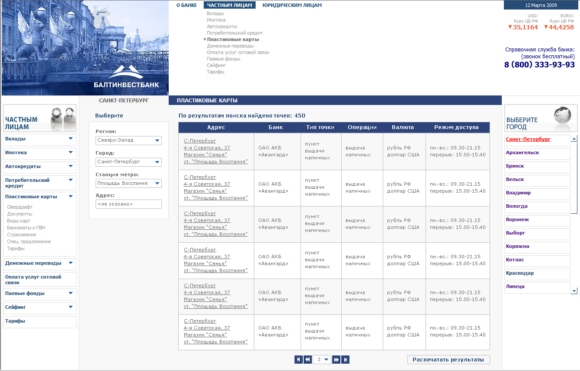Screen dimensions: 580x371
Task: Click previous page double-arrow icon
Action: click(308, 359)
